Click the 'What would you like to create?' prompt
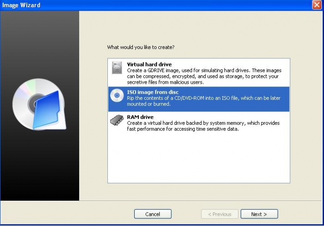 coord(141,47)
